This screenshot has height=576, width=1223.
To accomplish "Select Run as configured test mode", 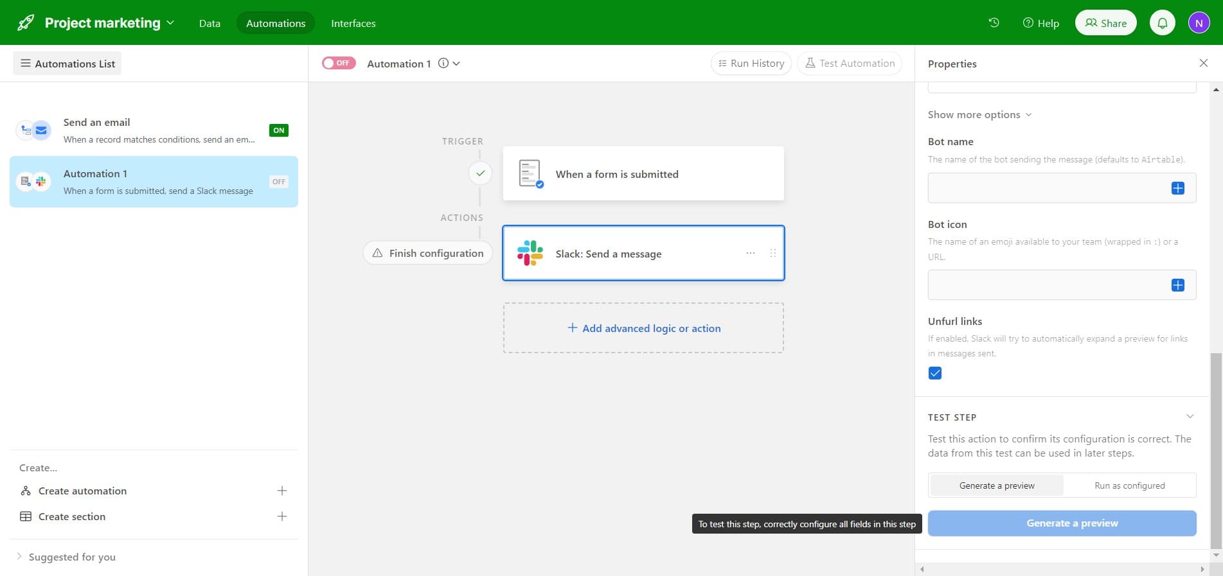I will 1129,485.
